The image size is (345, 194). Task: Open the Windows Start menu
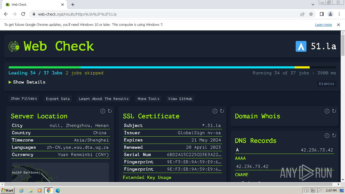[7, 190]
